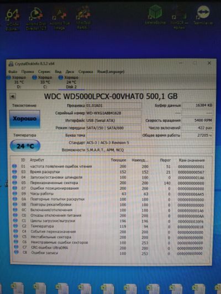
Task: Open the Вид menu
Action: [x=58, y=72]
